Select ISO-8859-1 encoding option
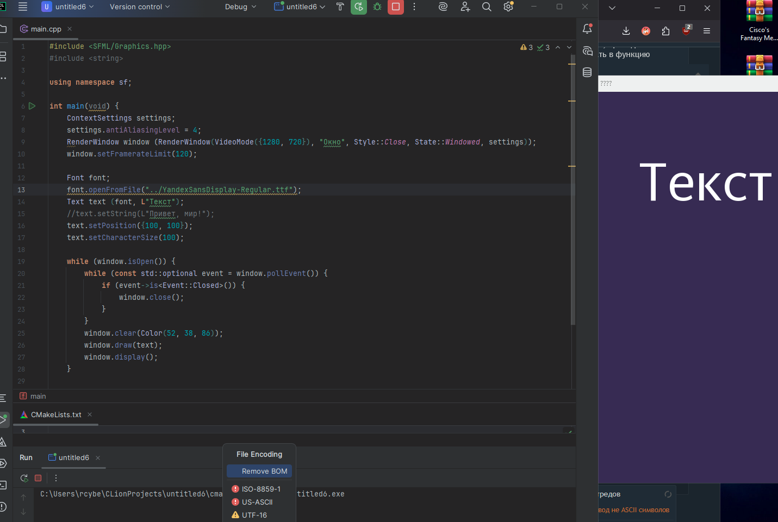Image resolution: width=778 pixels, height=522 pixels. tap(261, 489)
